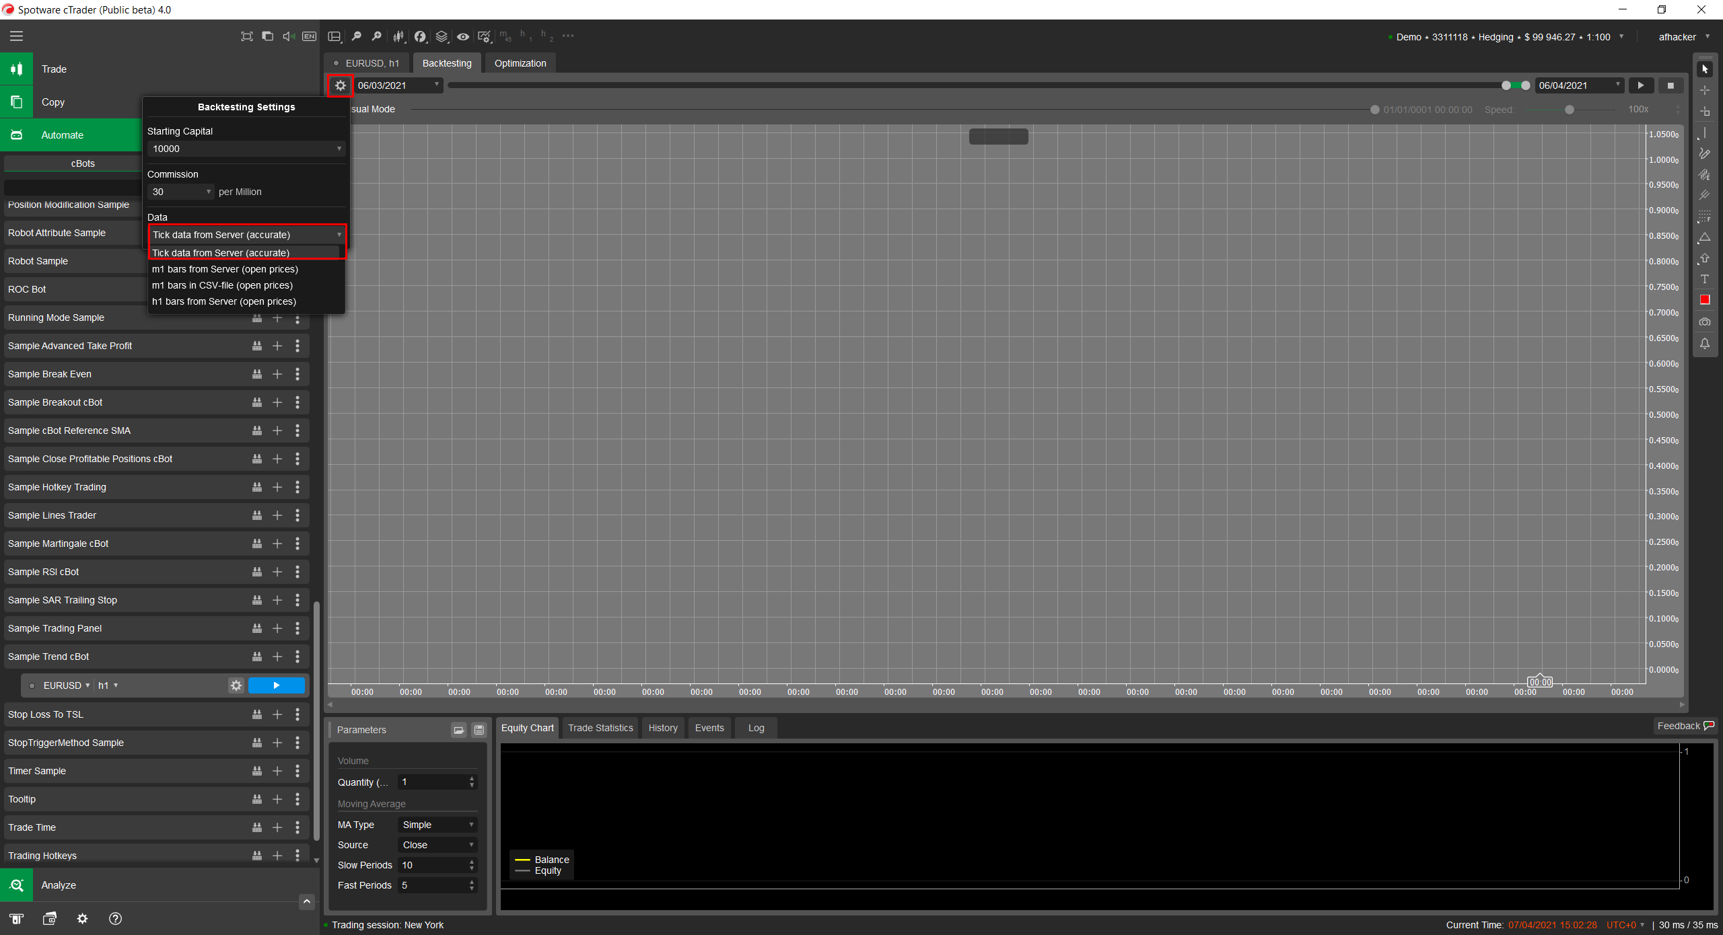Click the fullscreen mode icon

pyautogui.click(x=247, y=36)
